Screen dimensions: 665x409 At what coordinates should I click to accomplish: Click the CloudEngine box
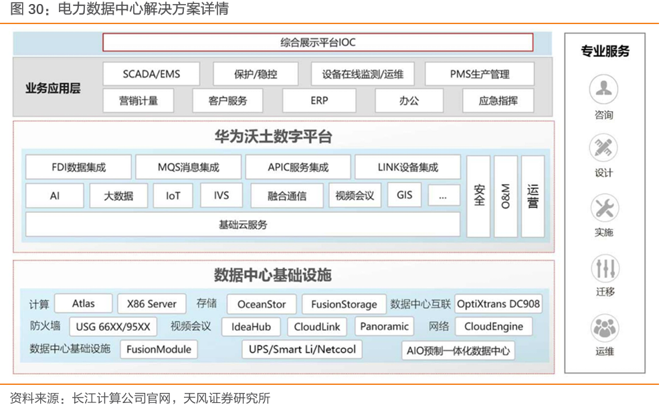(x=494, y=326)
